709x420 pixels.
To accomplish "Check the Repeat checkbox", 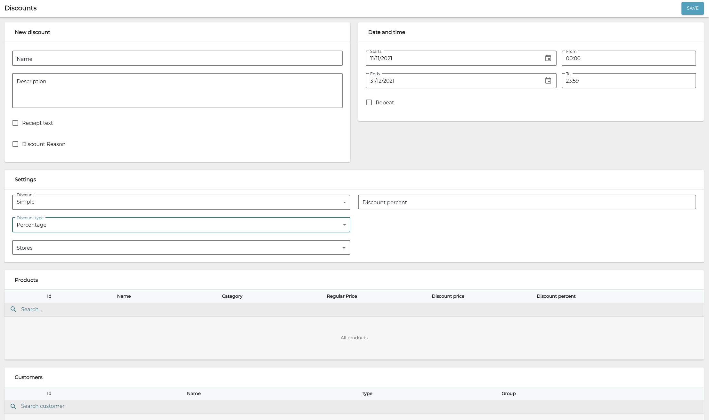I will tap(369, 102).
